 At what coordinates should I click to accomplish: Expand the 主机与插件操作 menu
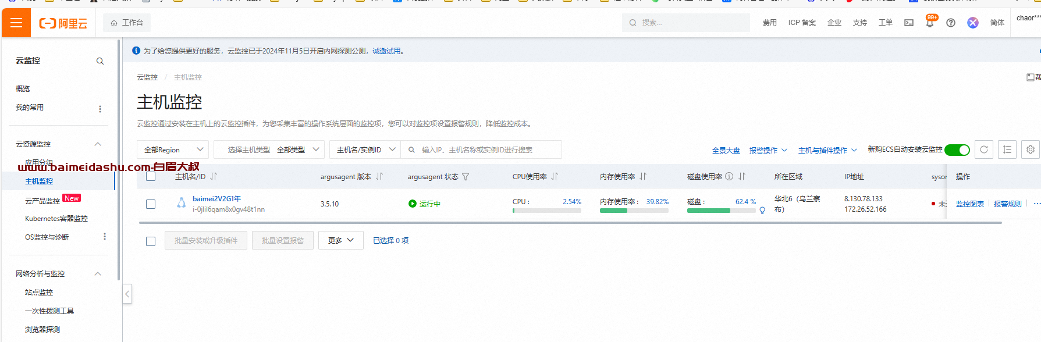(827, 150)
